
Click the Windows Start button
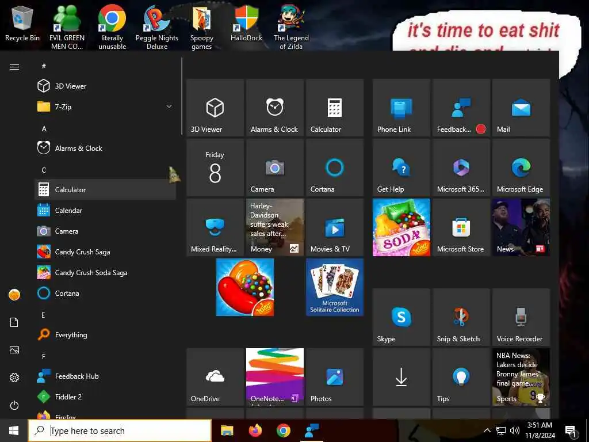point(14,430)
